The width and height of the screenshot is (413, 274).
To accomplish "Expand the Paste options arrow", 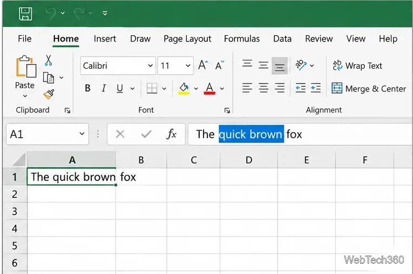I will tap(25, 96).
